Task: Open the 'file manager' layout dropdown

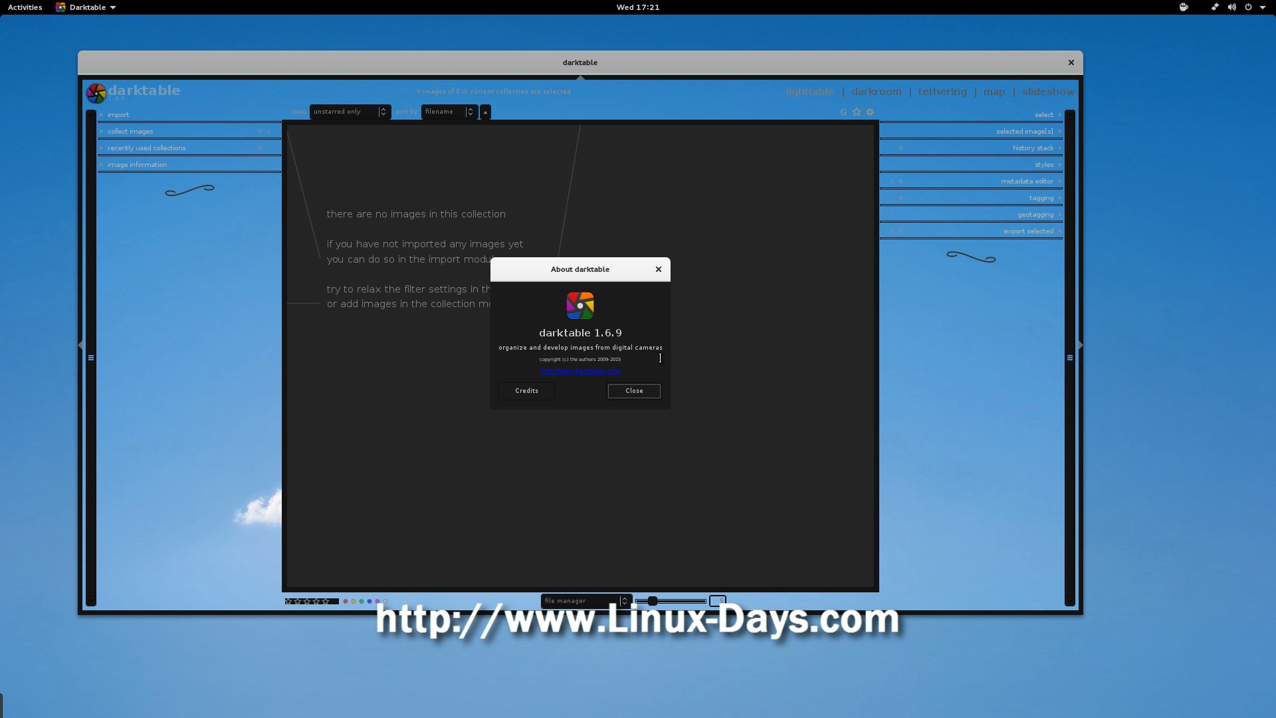Action: [x=585, y=601]
